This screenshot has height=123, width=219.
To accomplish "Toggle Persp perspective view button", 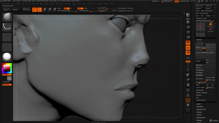I will coord(188,43).
